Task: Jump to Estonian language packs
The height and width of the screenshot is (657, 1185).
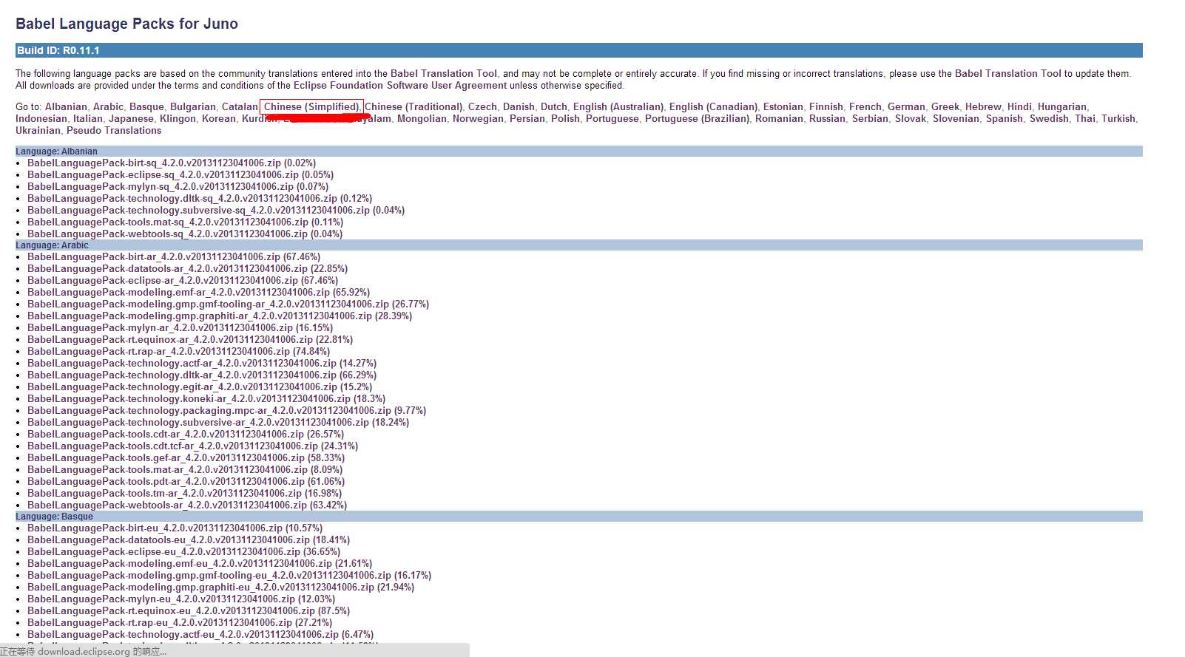Action: (783, 106)
